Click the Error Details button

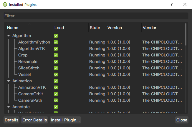(35, 120)
